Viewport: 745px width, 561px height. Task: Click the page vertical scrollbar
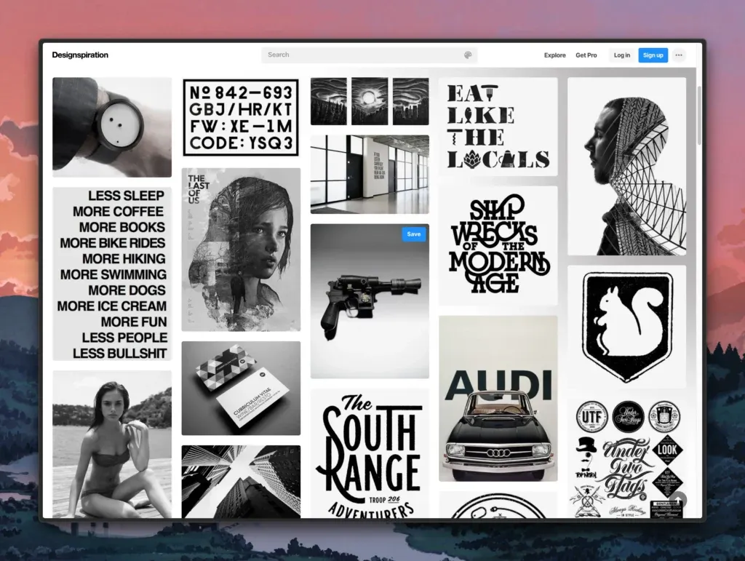pyautogui.click(x=699, y=116)
